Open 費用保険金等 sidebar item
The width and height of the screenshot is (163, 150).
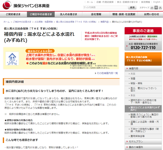coord(143,136)
